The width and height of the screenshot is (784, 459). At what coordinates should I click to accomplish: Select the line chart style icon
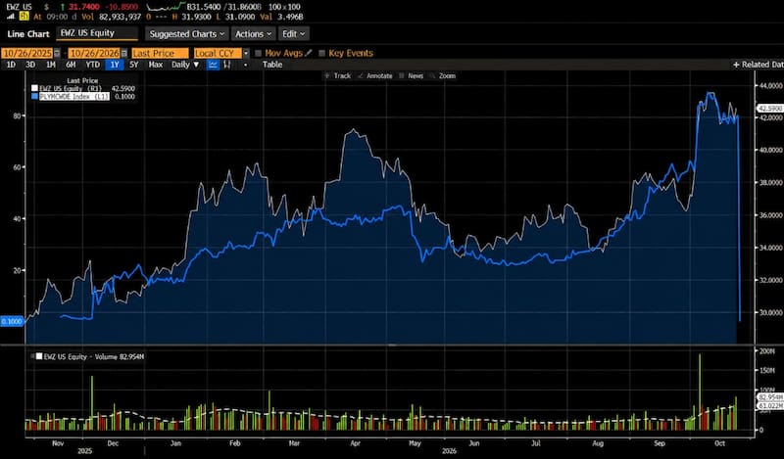coord(213,65)
